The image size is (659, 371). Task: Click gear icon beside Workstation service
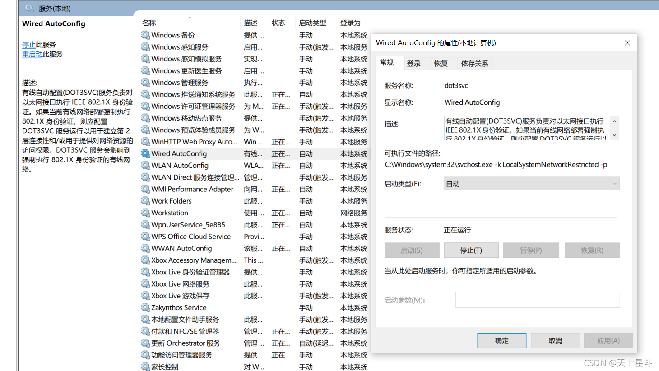(145, 213)
